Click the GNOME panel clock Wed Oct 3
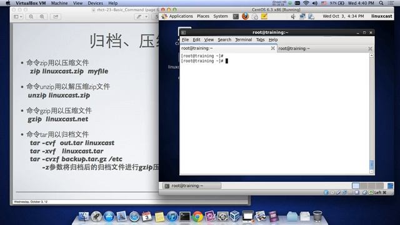 click(343, 16)
